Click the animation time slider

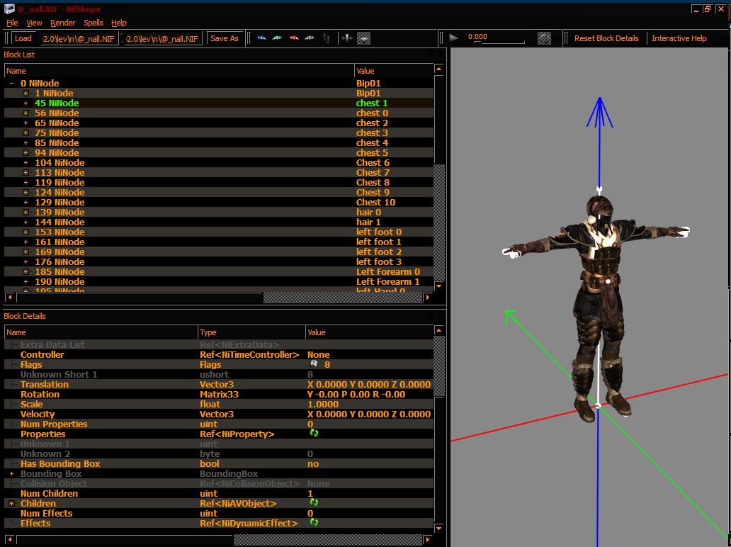(499, 43)
